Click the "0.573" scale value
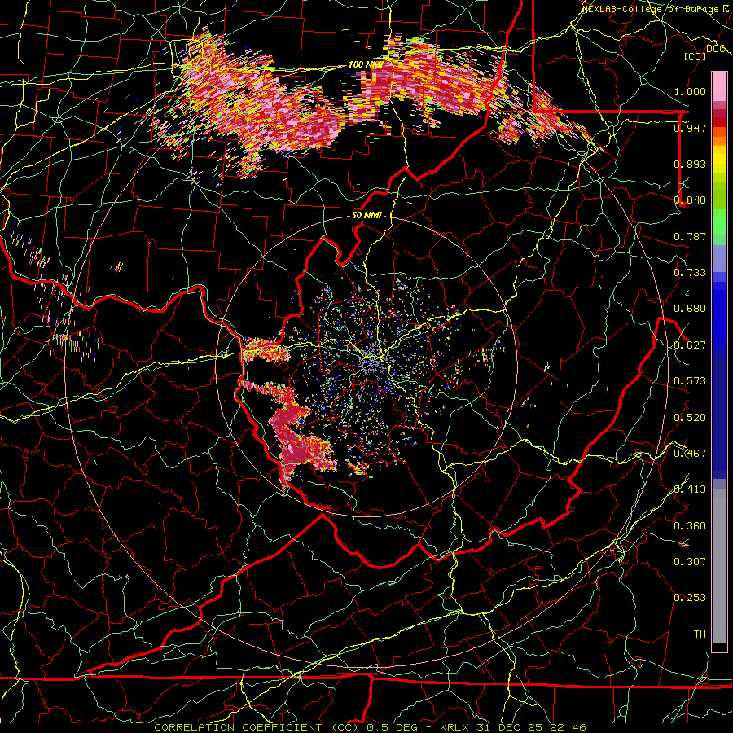 point(690,380)
